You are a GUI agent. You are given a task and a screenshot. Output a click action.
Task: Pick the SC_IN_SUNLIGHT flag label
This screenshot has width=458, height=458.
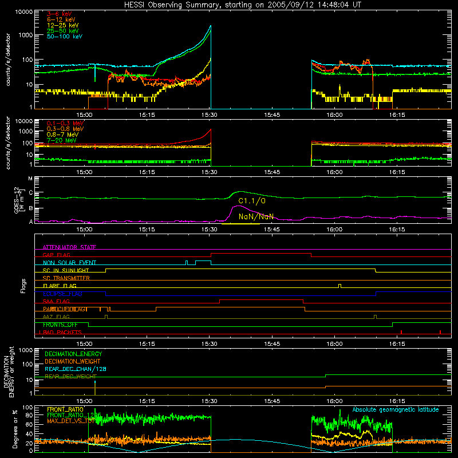[66, 270]
